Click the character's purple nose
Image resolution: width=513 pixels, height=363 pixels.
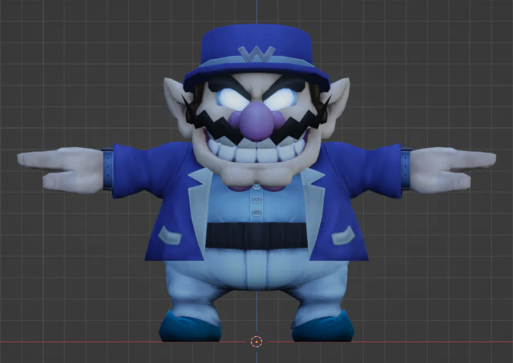pos(256,121)
